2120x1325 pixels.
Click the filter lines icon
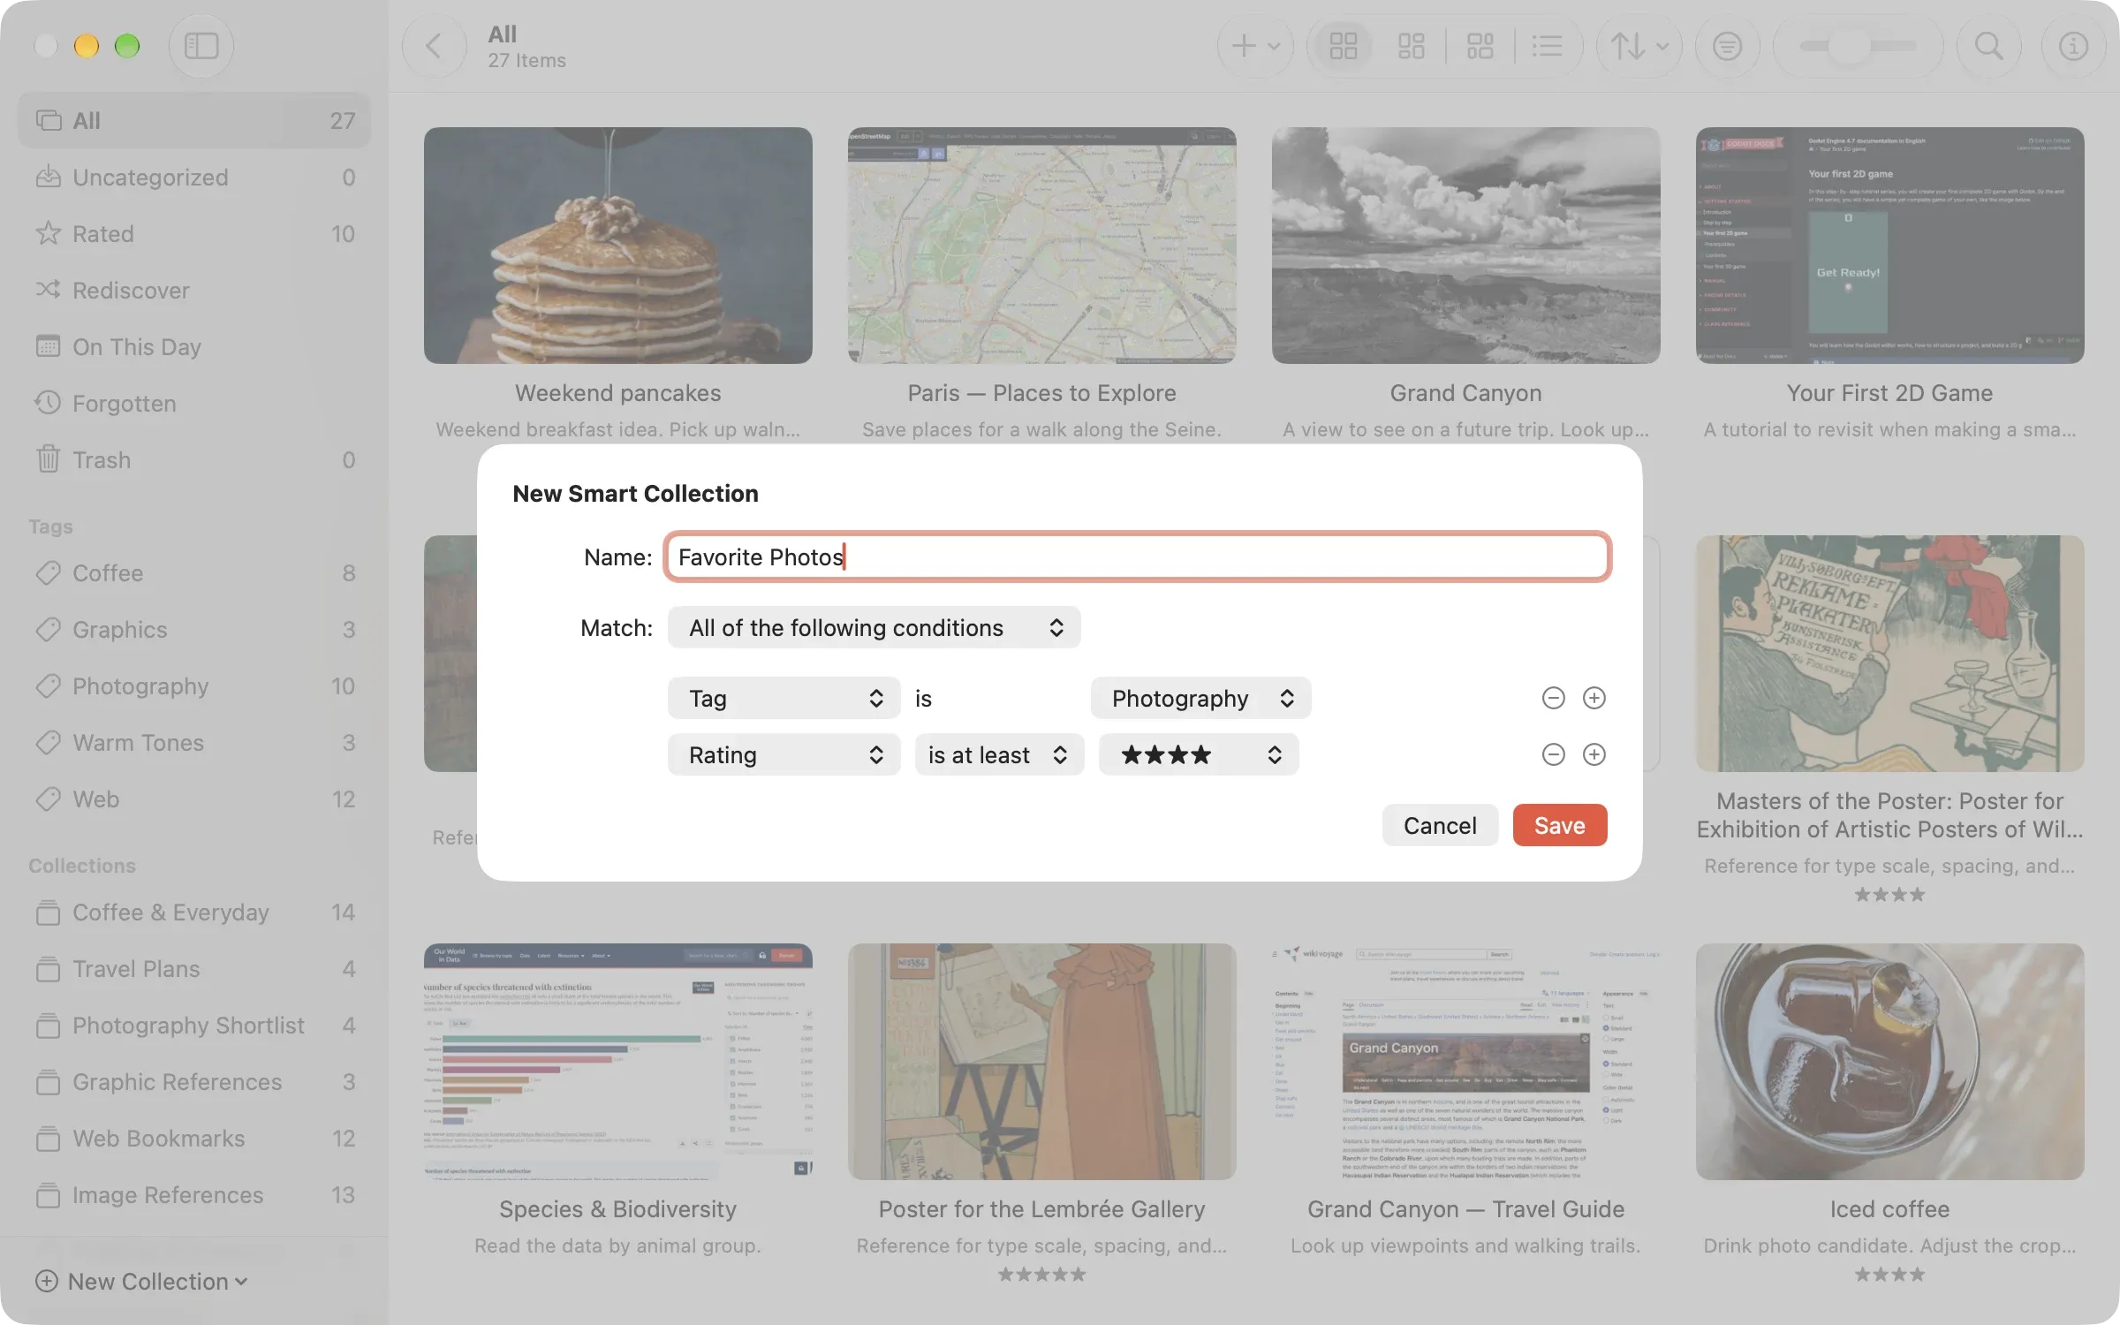pos(1727,46)
